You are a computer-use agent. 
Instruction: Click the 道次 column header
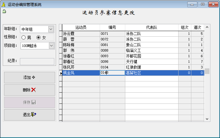pyautogui.click(x=197, y=27)
